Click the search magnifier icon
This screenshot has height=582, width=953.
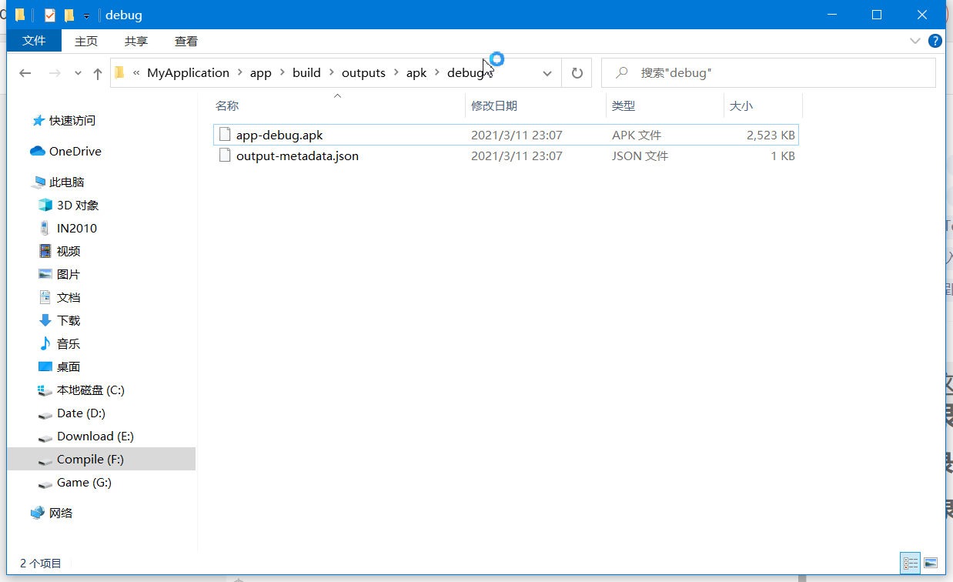click(x=622, y=73)
